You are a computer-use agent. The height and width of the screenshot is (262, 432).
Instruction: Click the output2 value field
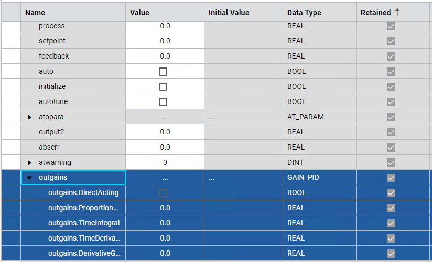pyautogui.click(x=165, y=132)
